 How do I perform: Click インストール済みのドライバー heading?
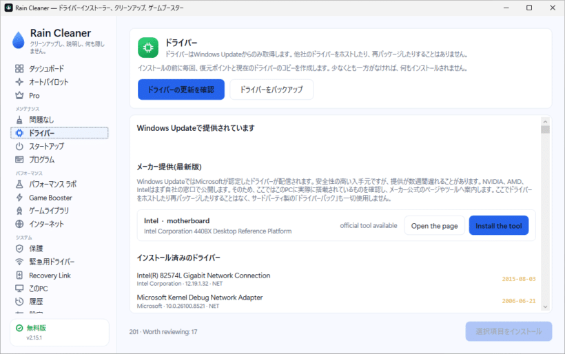178,258
